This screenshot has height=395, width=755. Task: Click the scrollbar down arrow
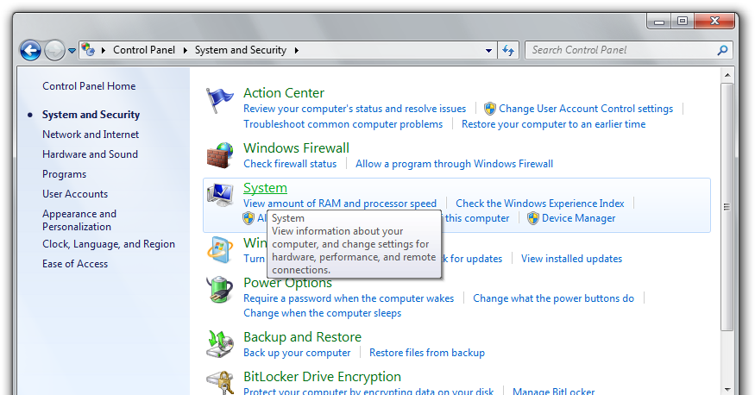[727, 389]
